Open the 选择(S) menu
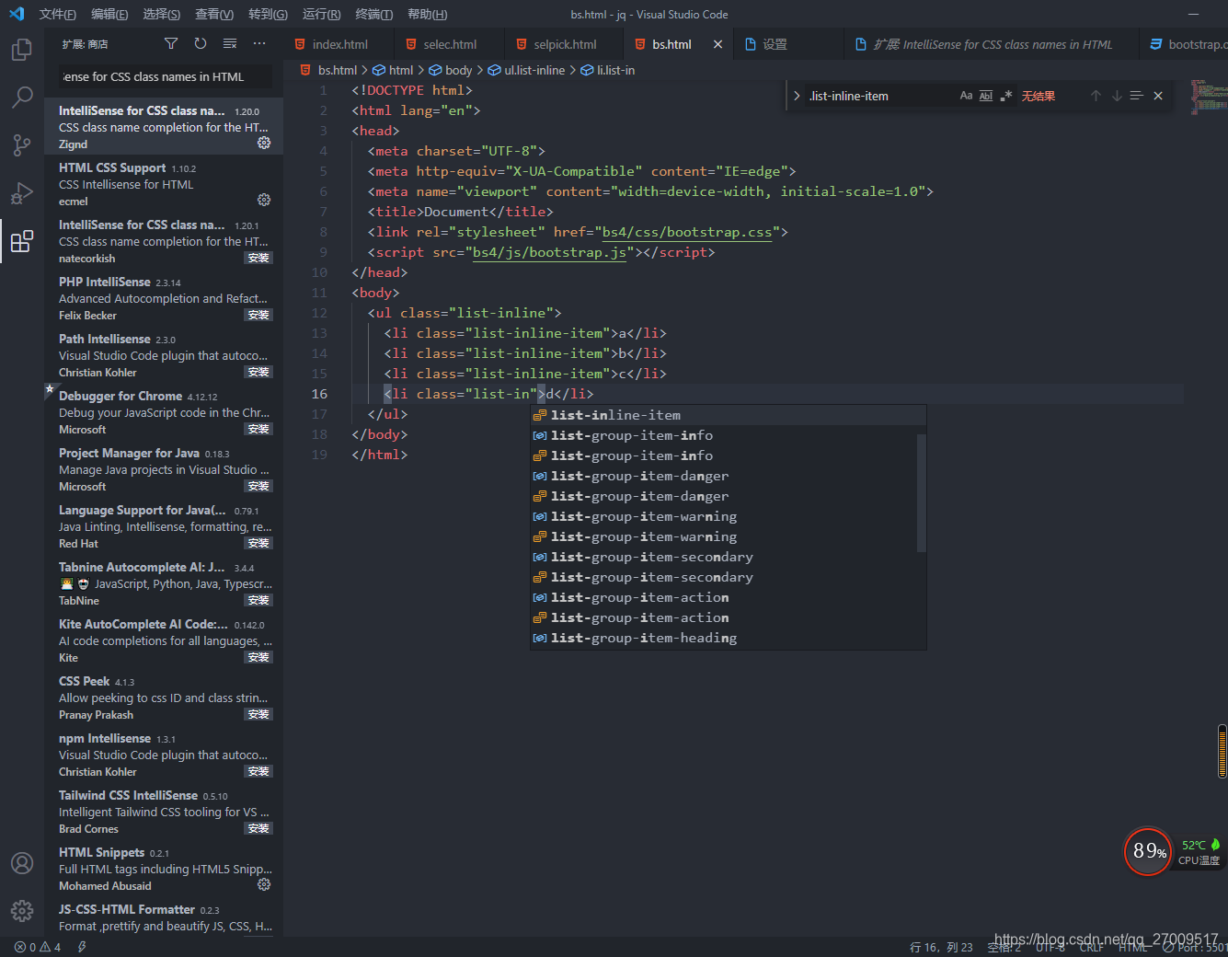 [161, 14]
